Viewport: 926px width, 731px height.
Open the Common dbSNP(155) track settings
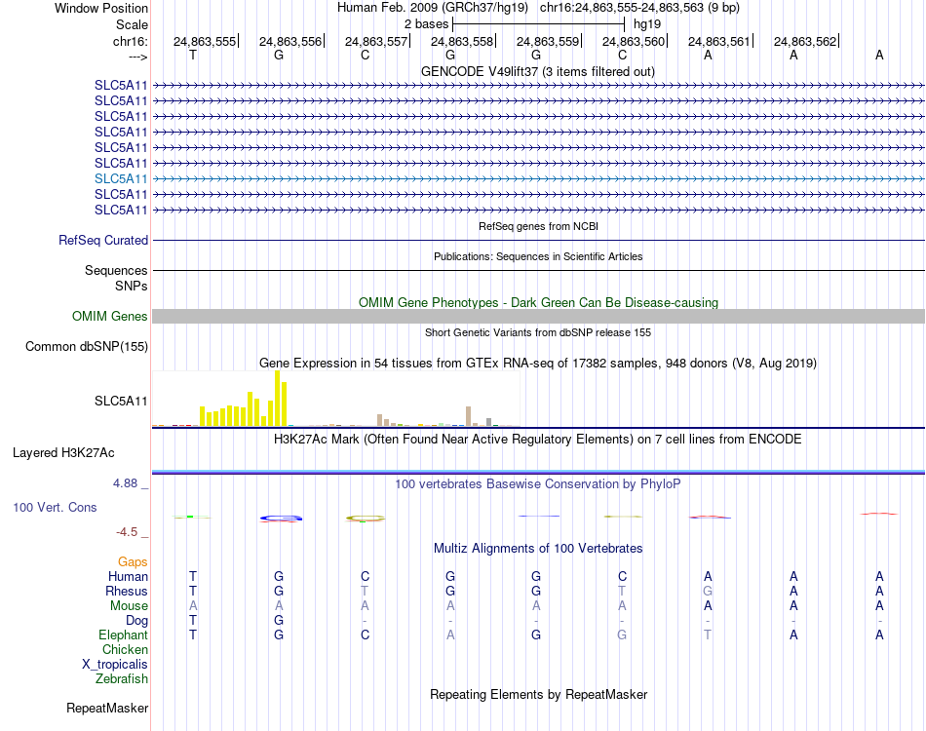tap(86, 347)
